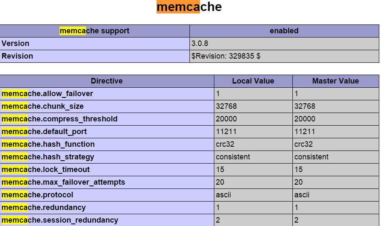381x226 pixels.
Task: Select the memcache.allow_failover directive name
Action: coord(47,94)
